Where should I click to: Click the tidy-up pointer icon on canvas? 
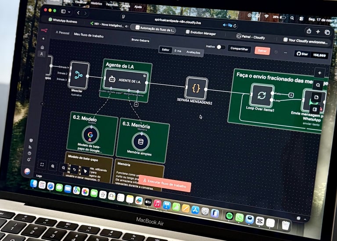pyautogui.click(x=85, y=171)
